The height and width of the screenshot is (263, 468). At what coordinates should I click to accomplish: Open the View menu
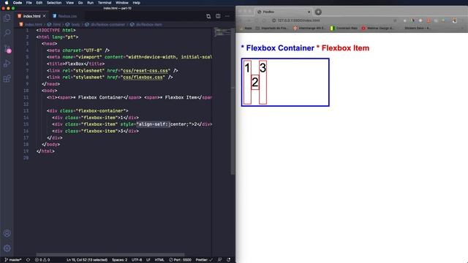tap(70, 3)
